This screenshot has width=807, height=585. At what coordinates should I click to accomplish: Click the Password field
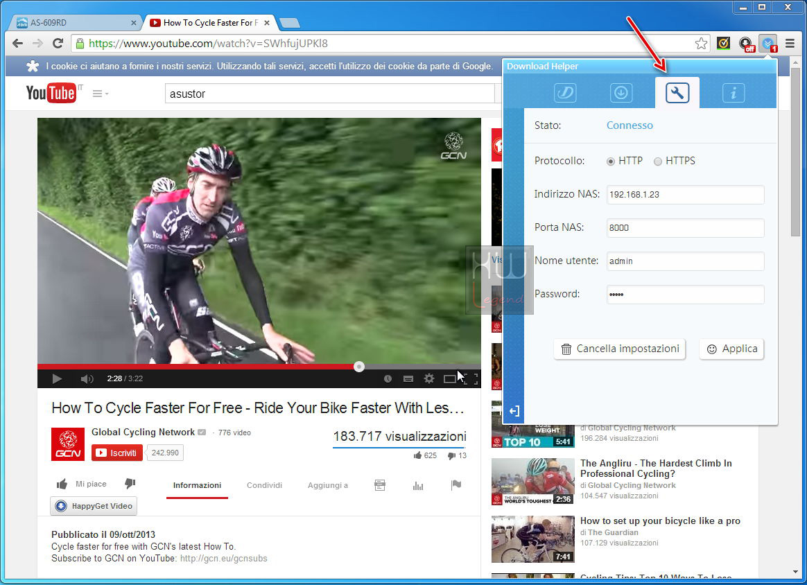686,295
